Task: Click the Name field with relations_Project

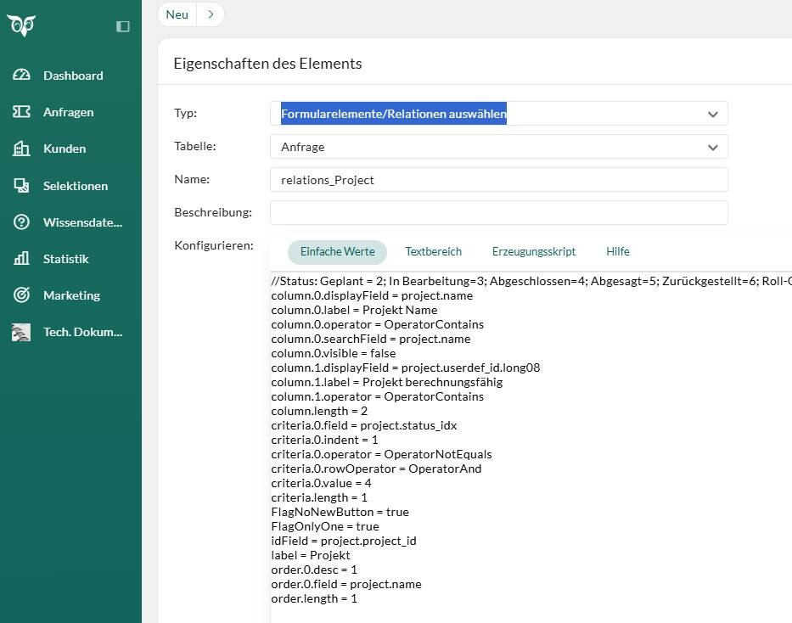Action: (x=499, y=180)
